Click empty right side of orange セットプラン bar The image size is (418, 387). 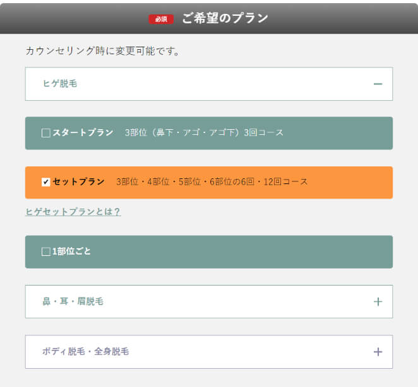(354, 182)
